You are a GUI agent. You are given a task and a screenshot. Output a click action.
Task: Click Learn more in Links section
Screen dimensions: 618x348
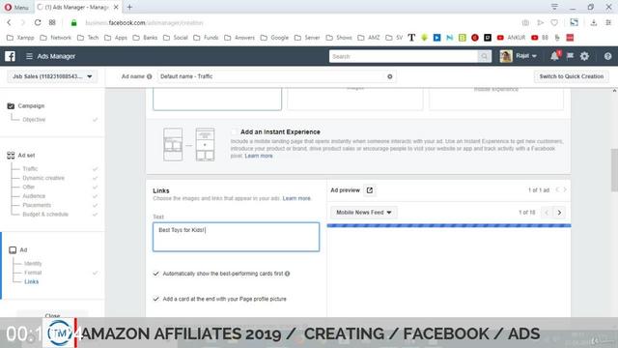click(296, 198)
